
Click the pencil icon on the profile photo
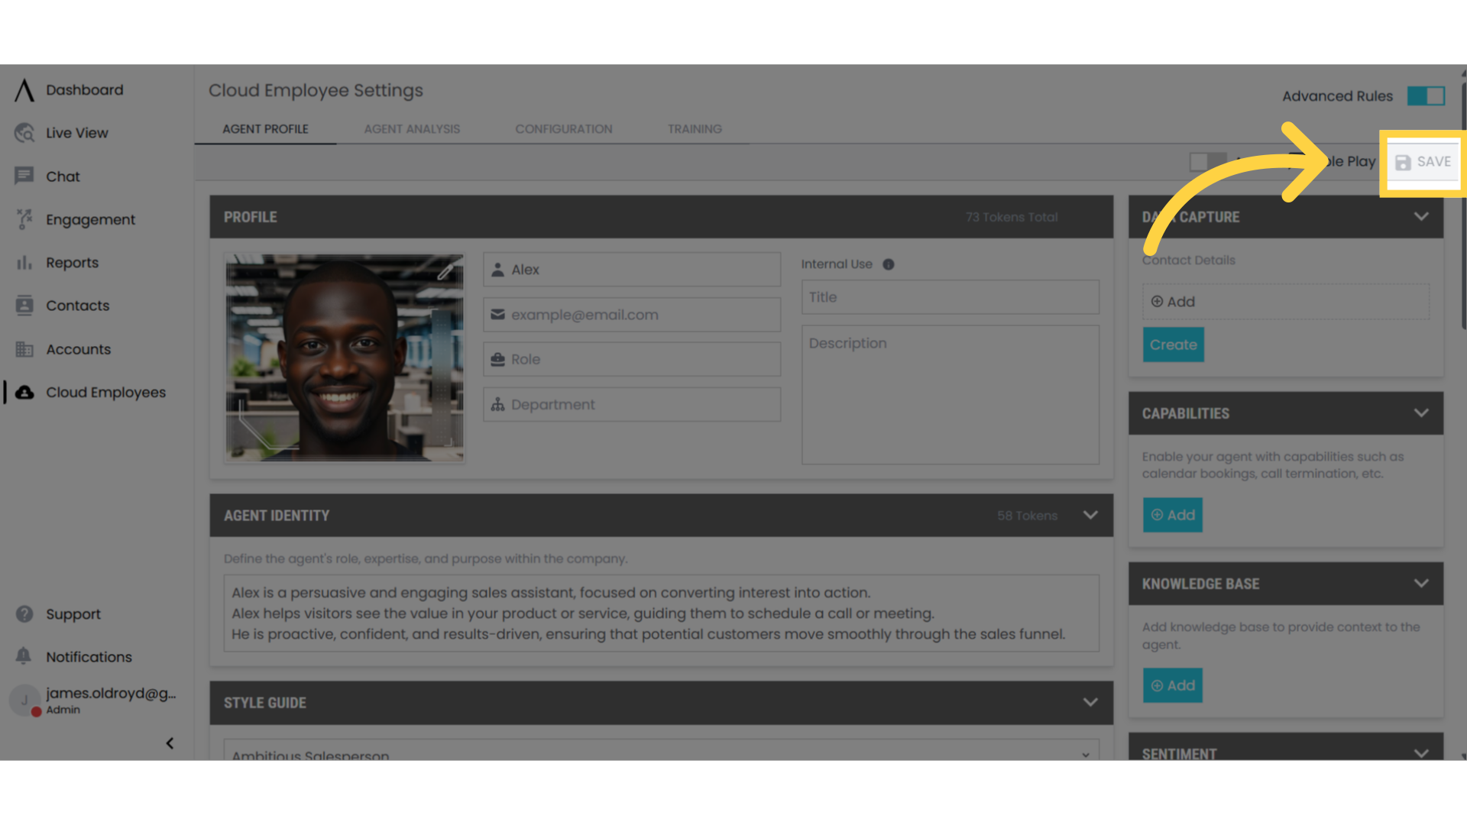[445, 271]
